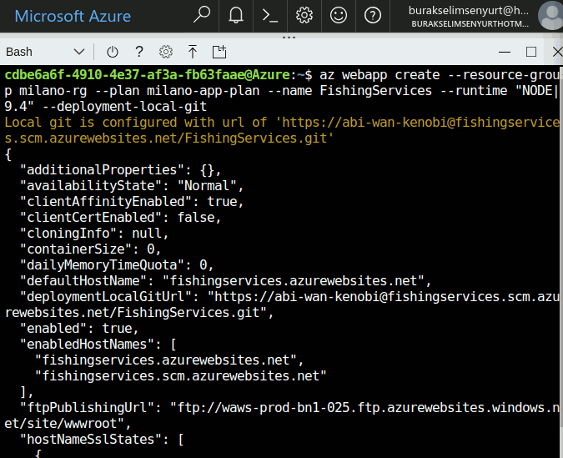Maximize the Cloud Shell pane
This screenshot has height=458, width=563.
[x=530, y=52]
